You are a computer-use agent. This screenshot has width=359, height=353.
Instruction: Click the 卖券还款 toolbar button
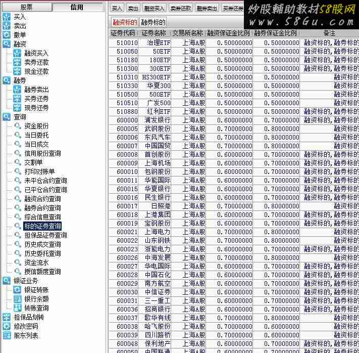pyautogui.click(x=181, y=9)
